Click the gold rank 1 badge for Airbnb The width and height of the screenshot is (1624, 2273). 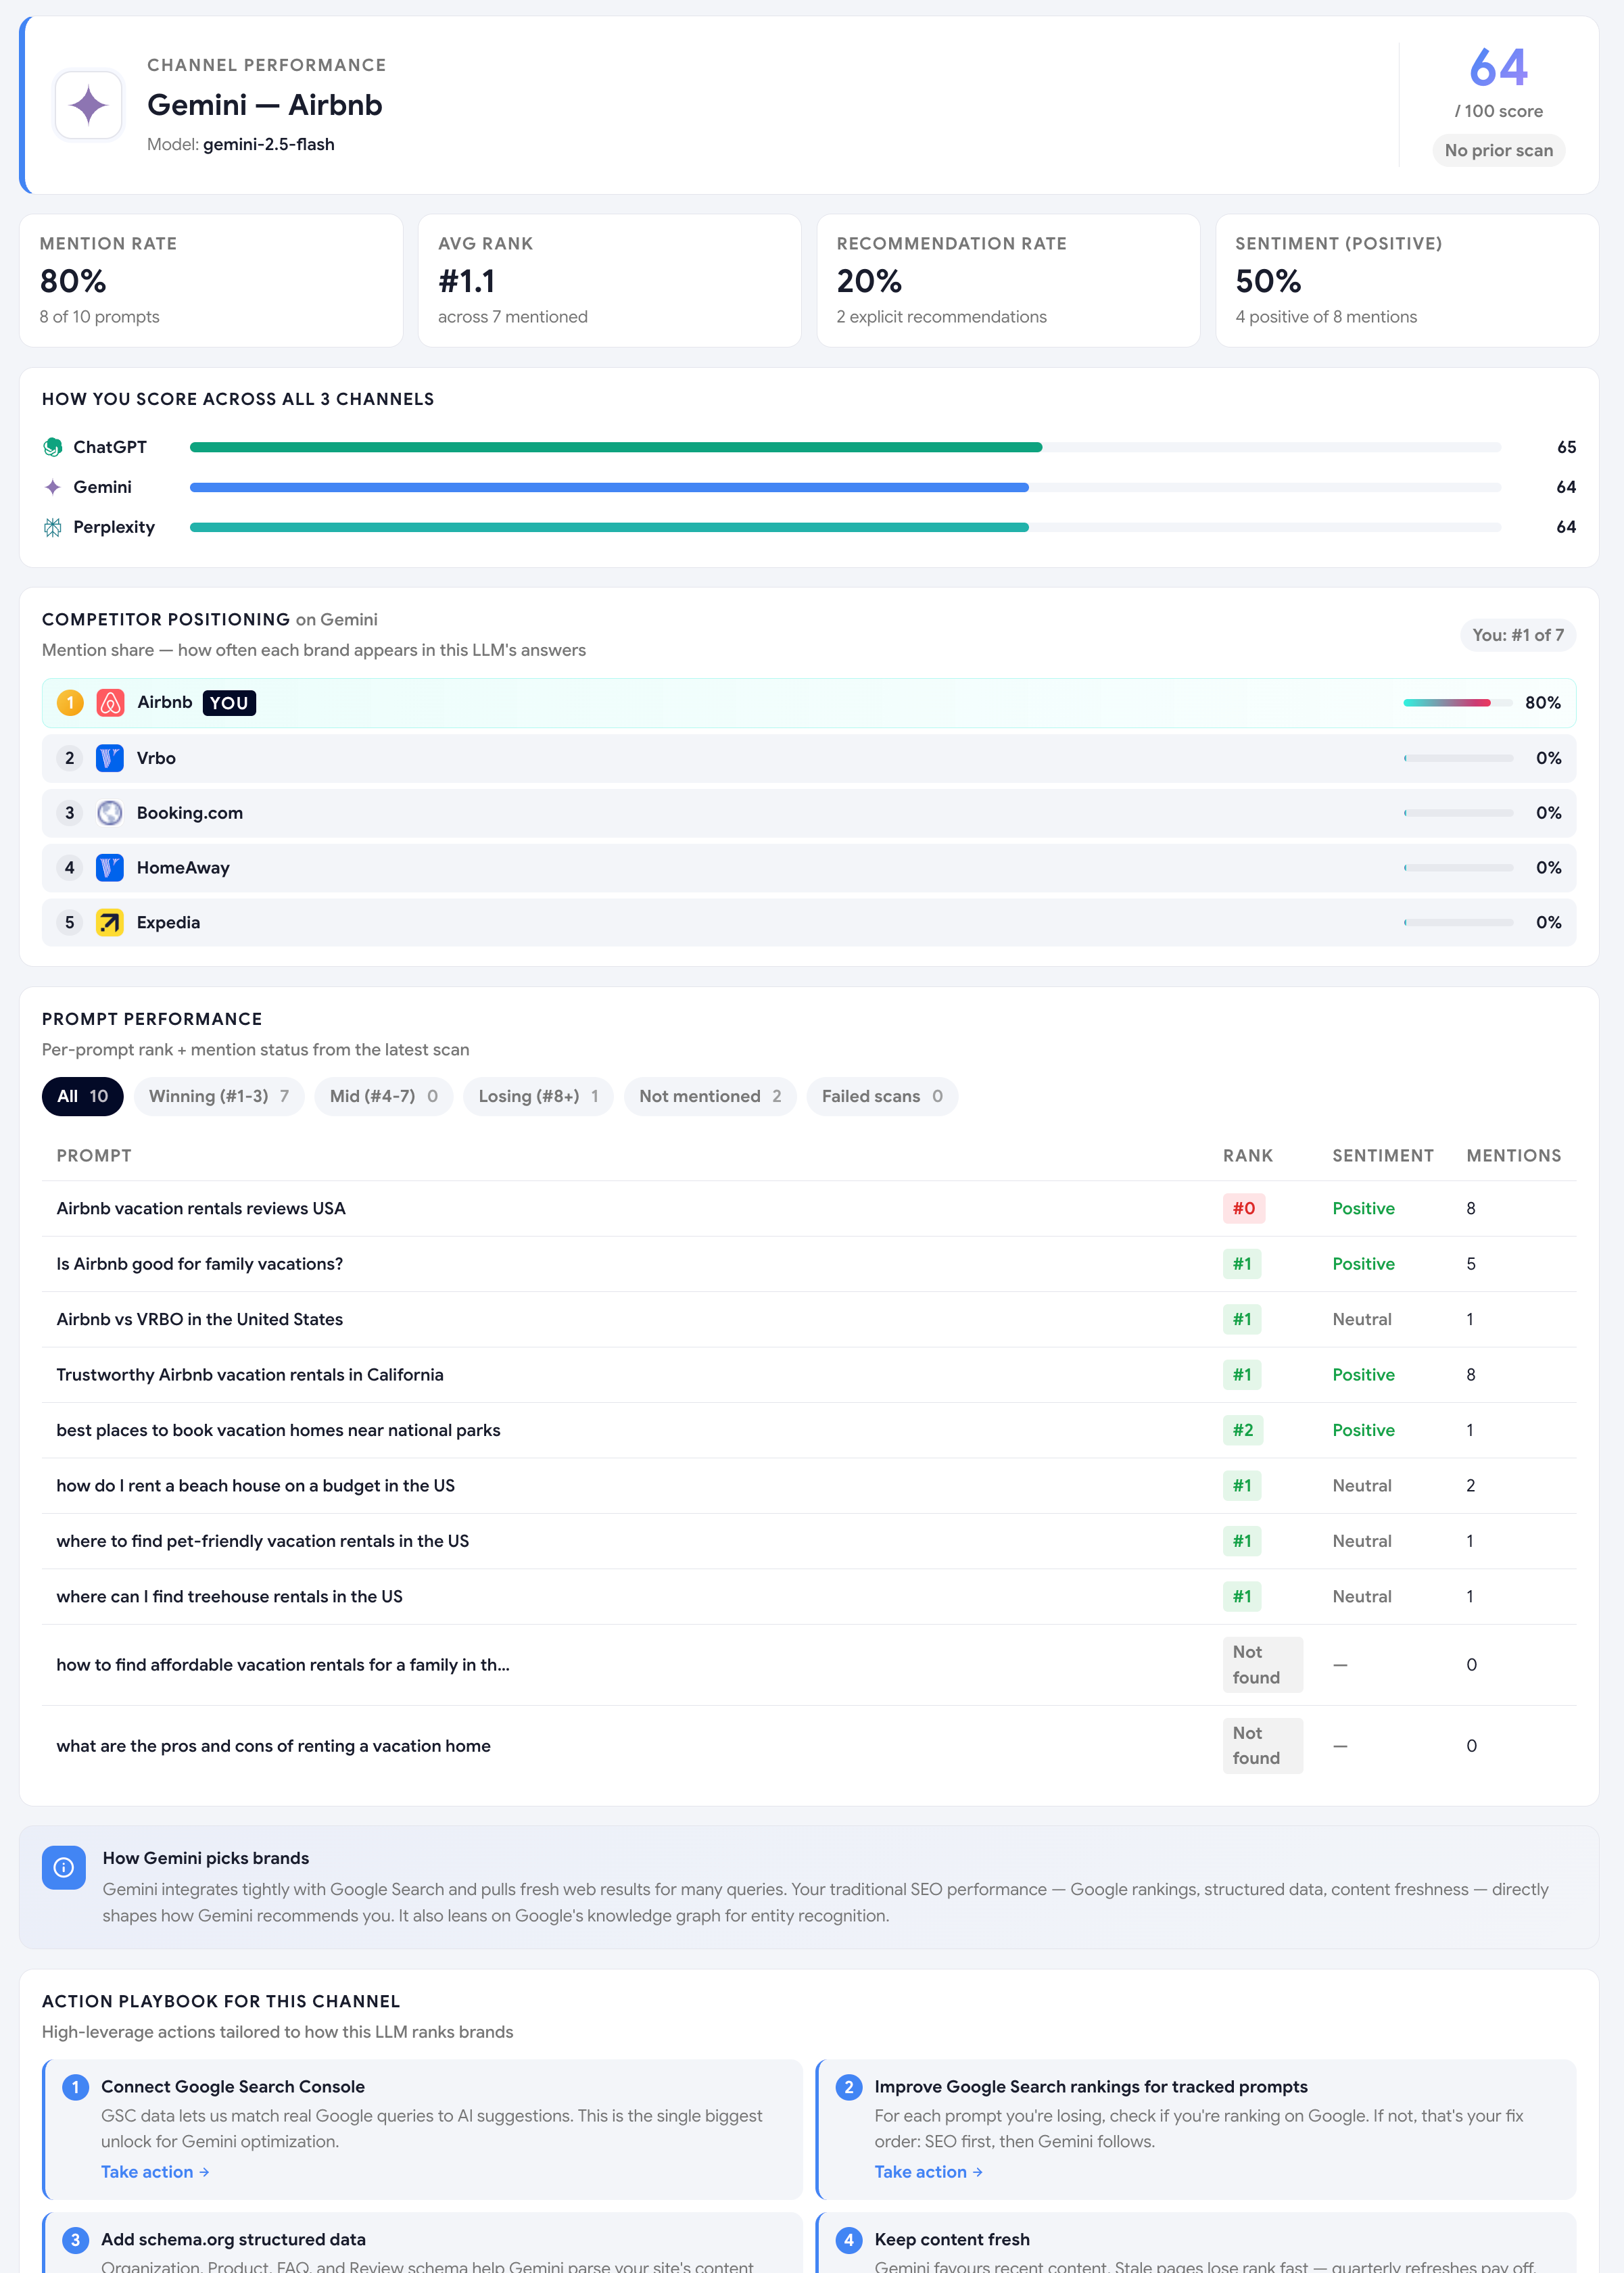[x=70, y=703]
